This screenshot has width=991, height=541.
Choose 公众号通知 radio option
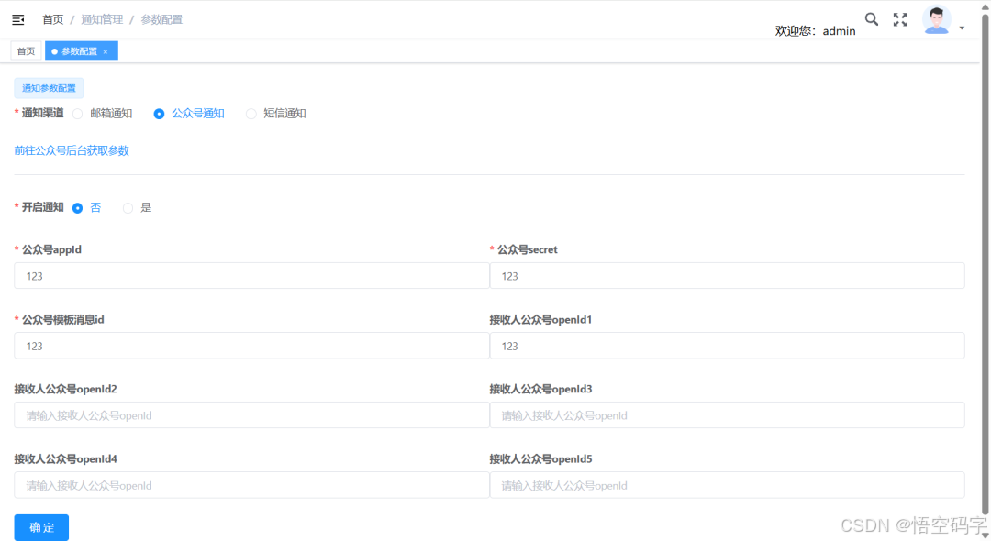189,114
